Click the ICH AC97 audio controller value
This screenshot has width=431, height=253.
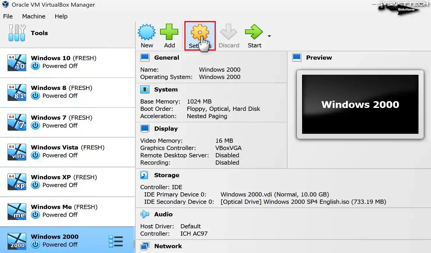[x=194, y=234]
